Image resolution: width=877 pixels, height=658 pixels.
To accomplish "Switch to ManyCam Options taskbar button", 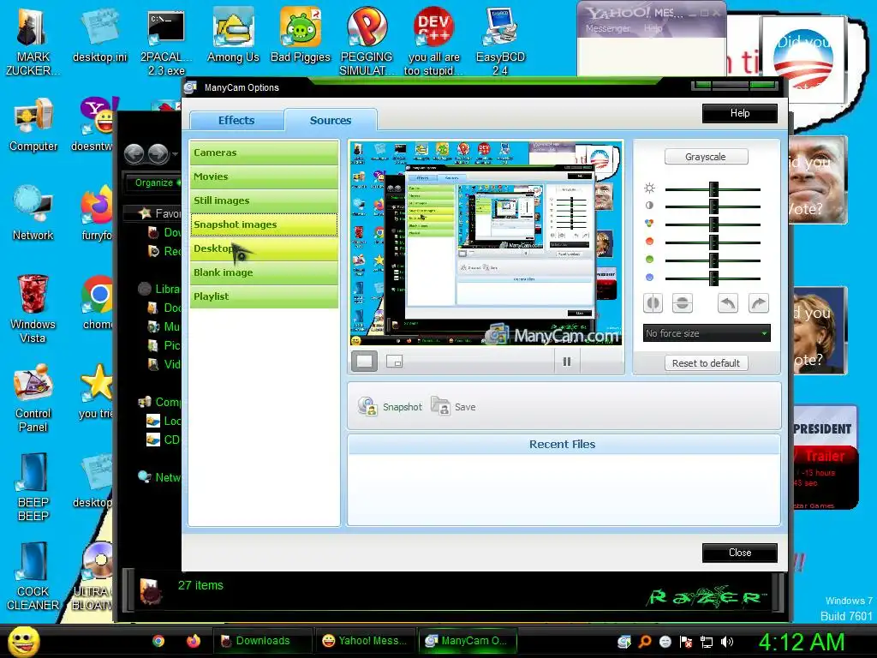I will (467, 641).
